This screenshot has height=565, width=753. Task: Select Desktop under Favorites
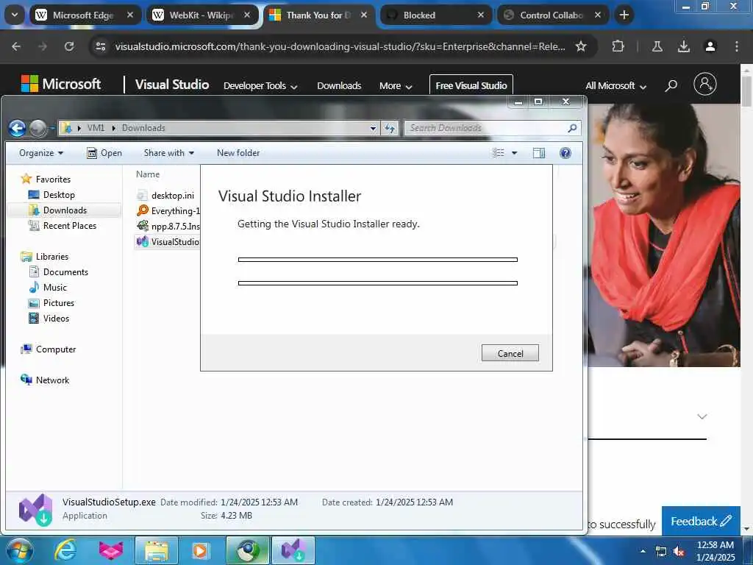[x=59, y=194]
